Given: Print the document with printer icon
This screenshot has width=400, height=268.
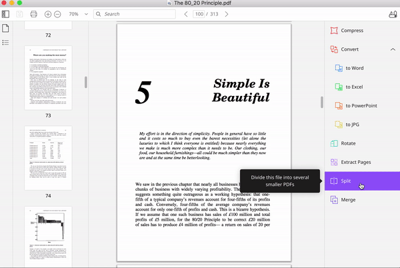Looking at the screenshot, I should [33, 14].
